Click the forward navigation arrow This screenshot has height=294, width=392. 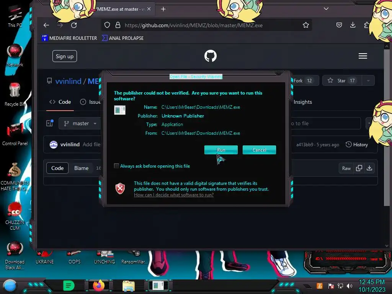[x=60, y=25]
